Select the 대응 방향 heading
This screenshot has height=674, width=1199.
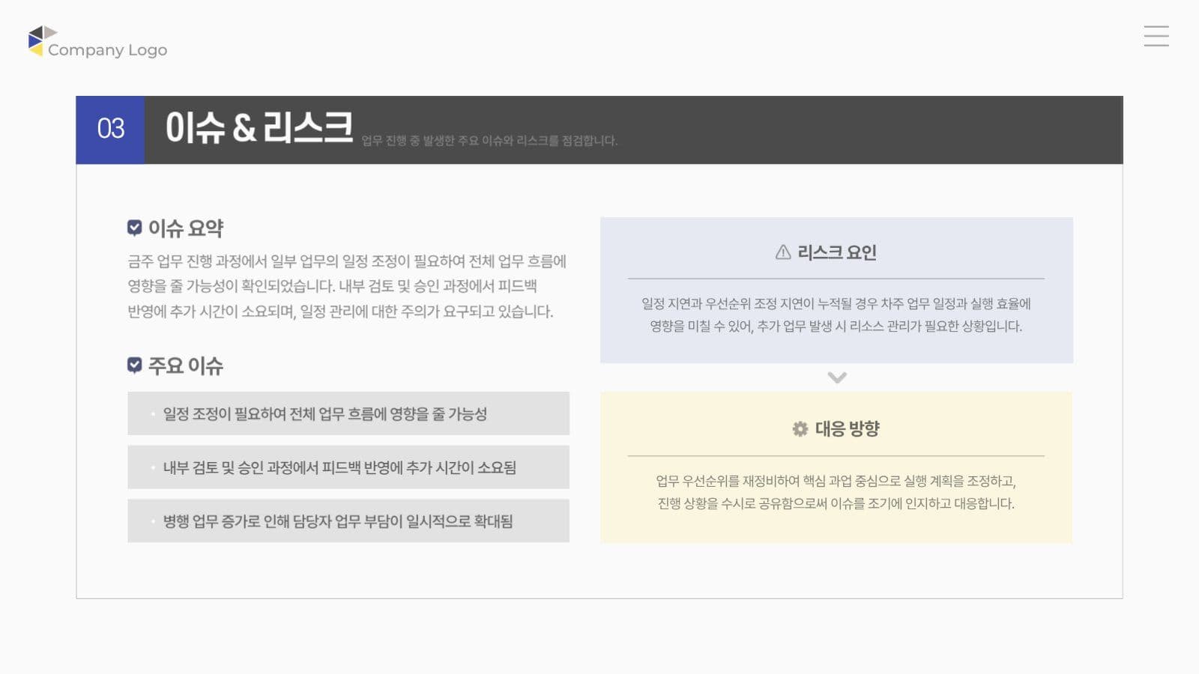coord(848,429)
